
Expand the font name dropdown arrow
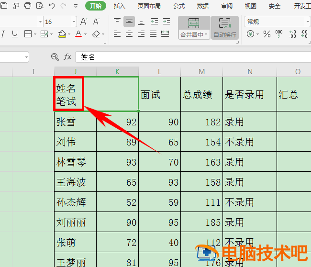click(x=40, y=22)
